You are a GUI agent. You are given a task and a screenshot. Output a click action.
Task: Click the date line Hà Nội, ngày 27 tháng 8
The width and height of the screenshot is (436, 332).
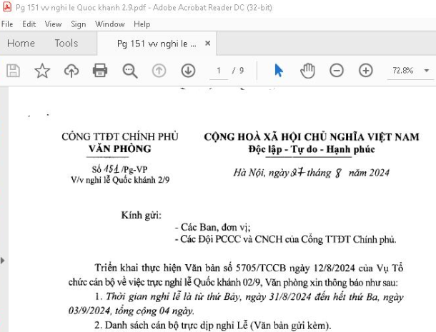coord(312,173)
